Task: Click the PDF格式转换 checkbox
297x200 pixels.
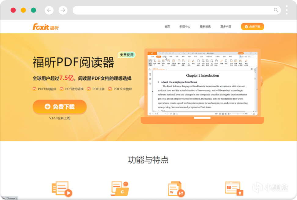Action: (x=61, y=89)
